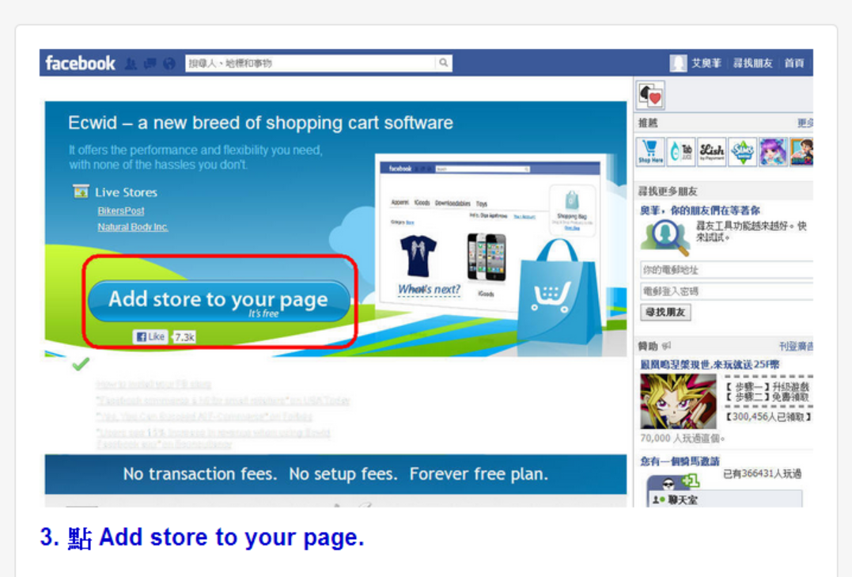Open messages icon in header
Screen dimensions: 852x577
[x=150, y=63]
